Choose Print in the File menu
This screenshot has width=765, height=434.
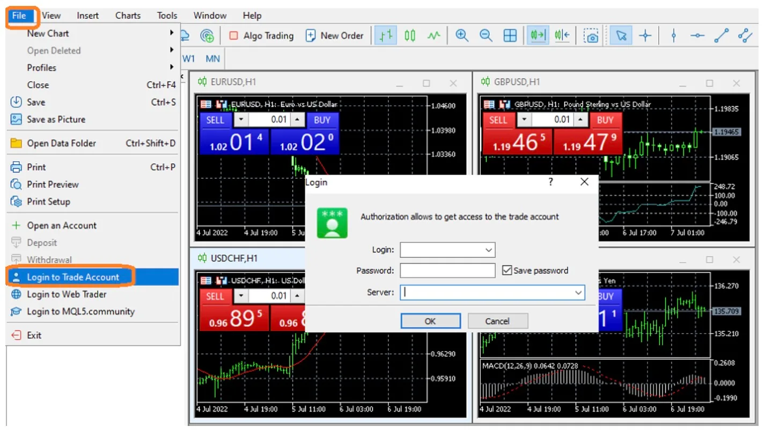[93, 167]
